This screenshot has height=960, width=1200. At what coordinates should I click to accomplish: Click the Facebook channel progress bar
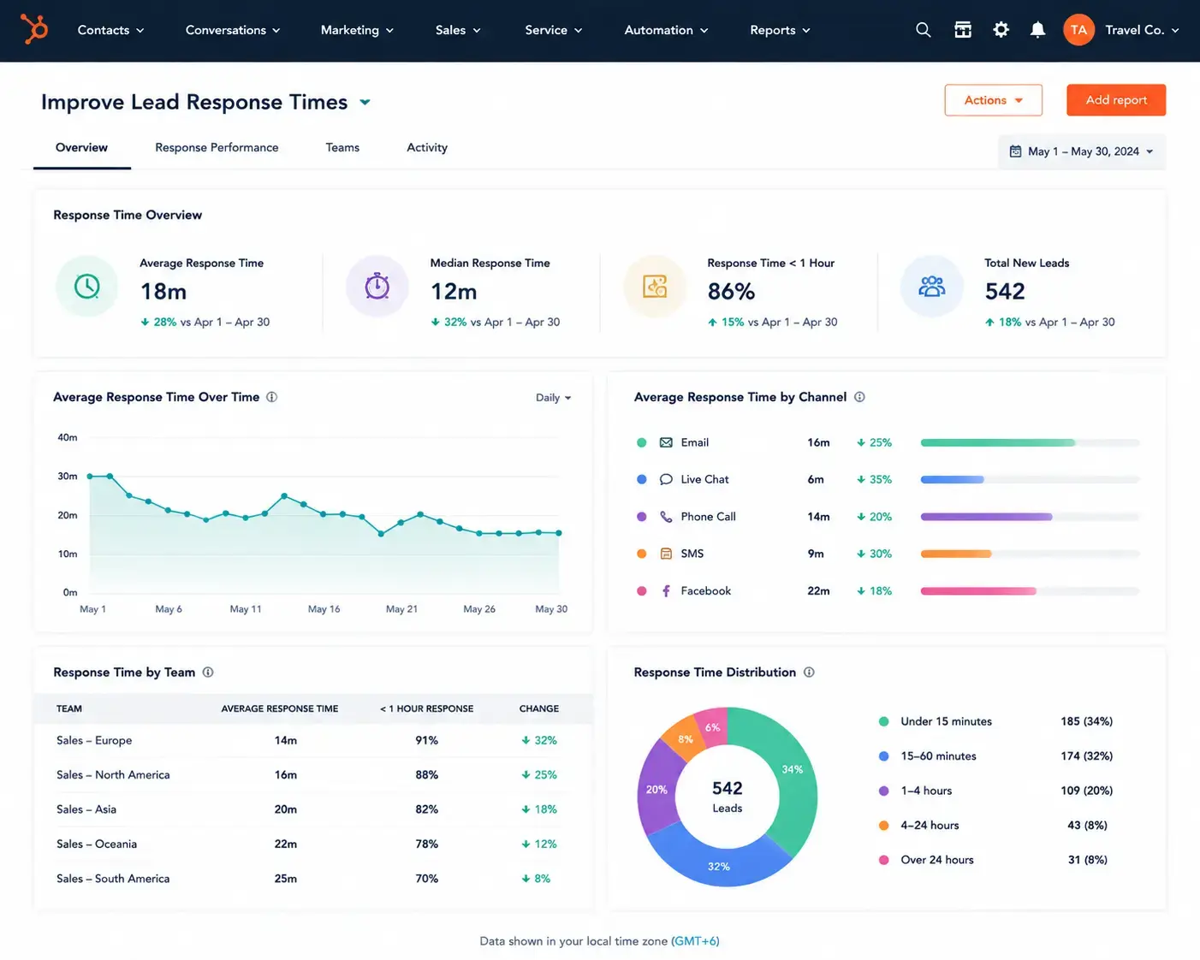[x=1030, y=591]
